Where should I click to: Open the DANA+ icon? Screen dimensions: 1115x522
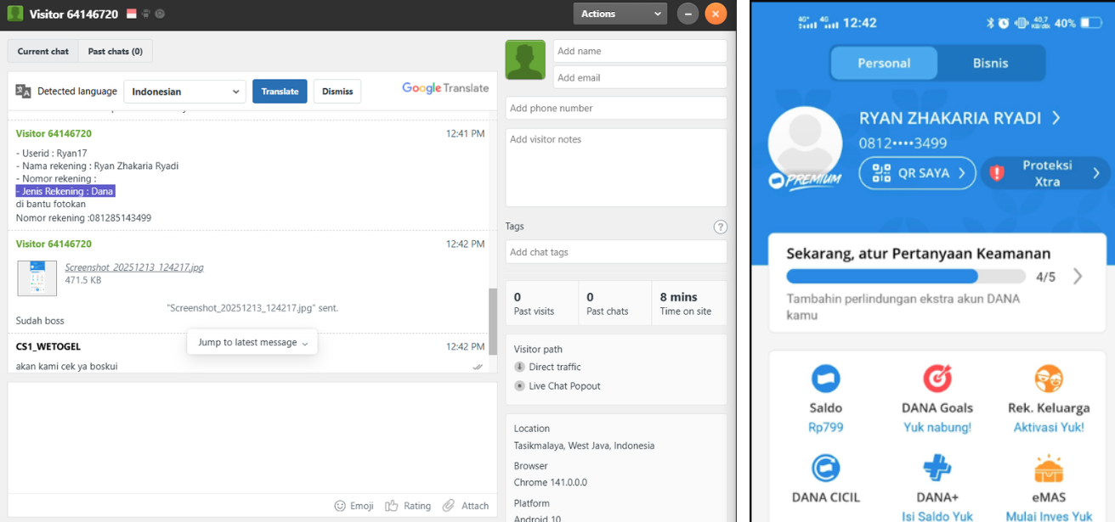(x=937, y=468)
